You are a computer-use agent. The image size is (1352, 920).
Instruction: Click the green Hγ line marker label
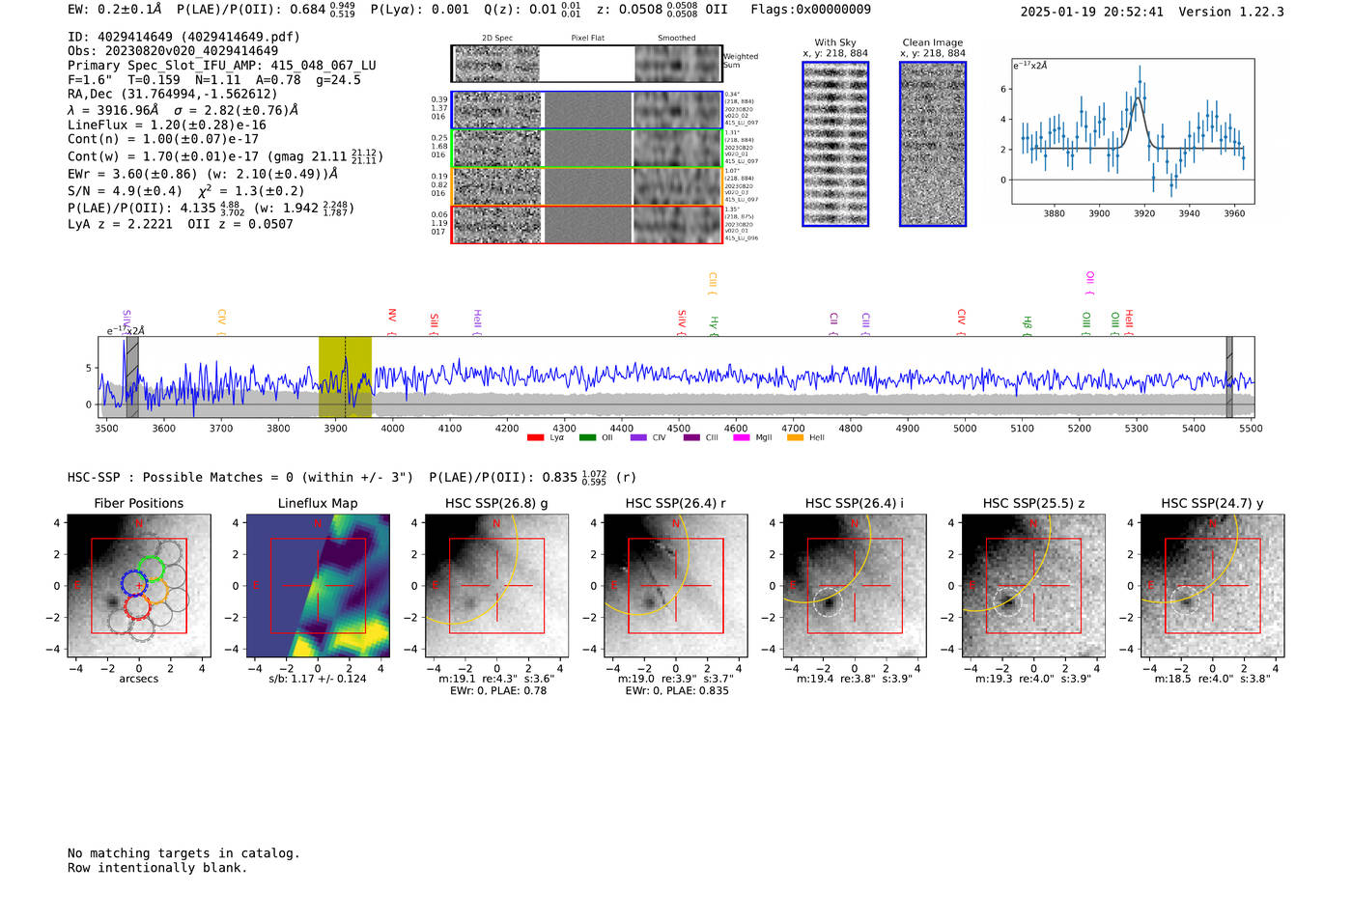(715, 325)
